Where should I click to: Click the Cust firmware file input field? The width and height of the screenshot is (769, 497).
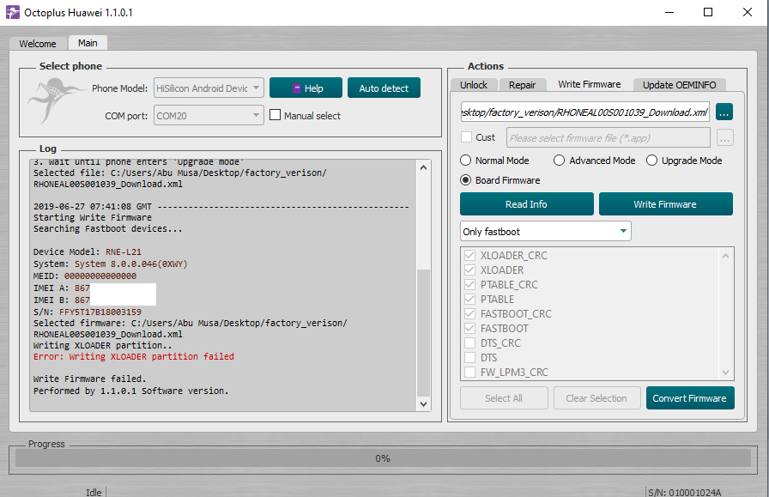609,138
